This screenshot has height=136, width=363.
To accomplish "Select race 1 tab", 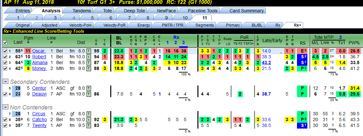I will (x=18, y=18).
